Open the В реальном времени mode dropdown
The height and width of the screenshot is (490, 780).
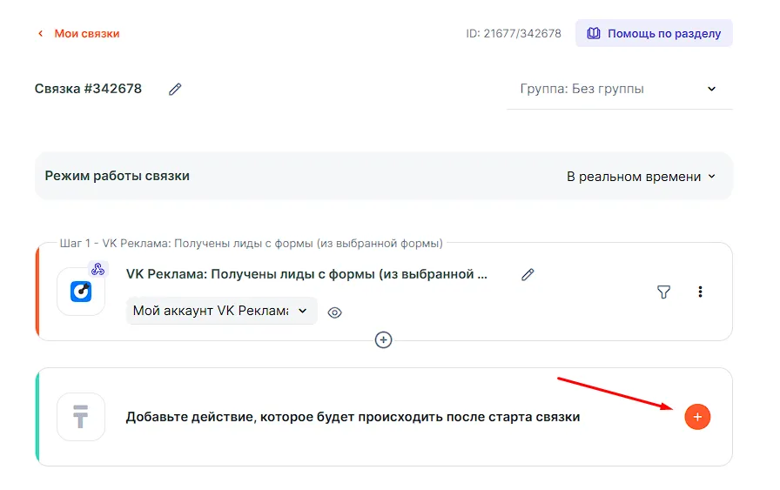641,176
